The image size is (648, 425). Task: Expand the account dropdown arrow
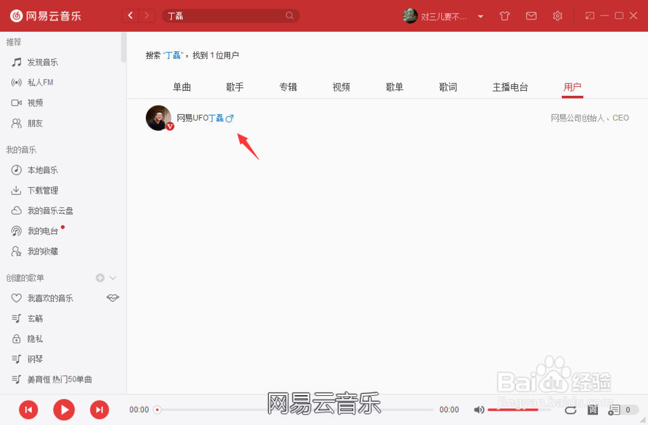(x=481, y=17)
